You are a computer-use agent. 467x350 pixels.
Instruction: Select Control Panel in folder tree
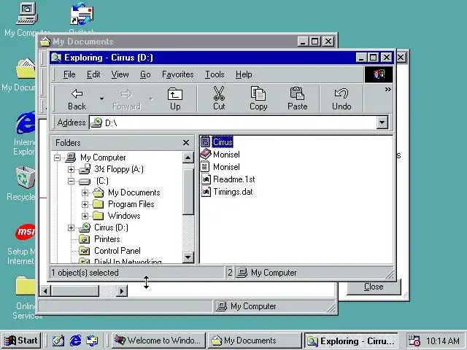117,251
